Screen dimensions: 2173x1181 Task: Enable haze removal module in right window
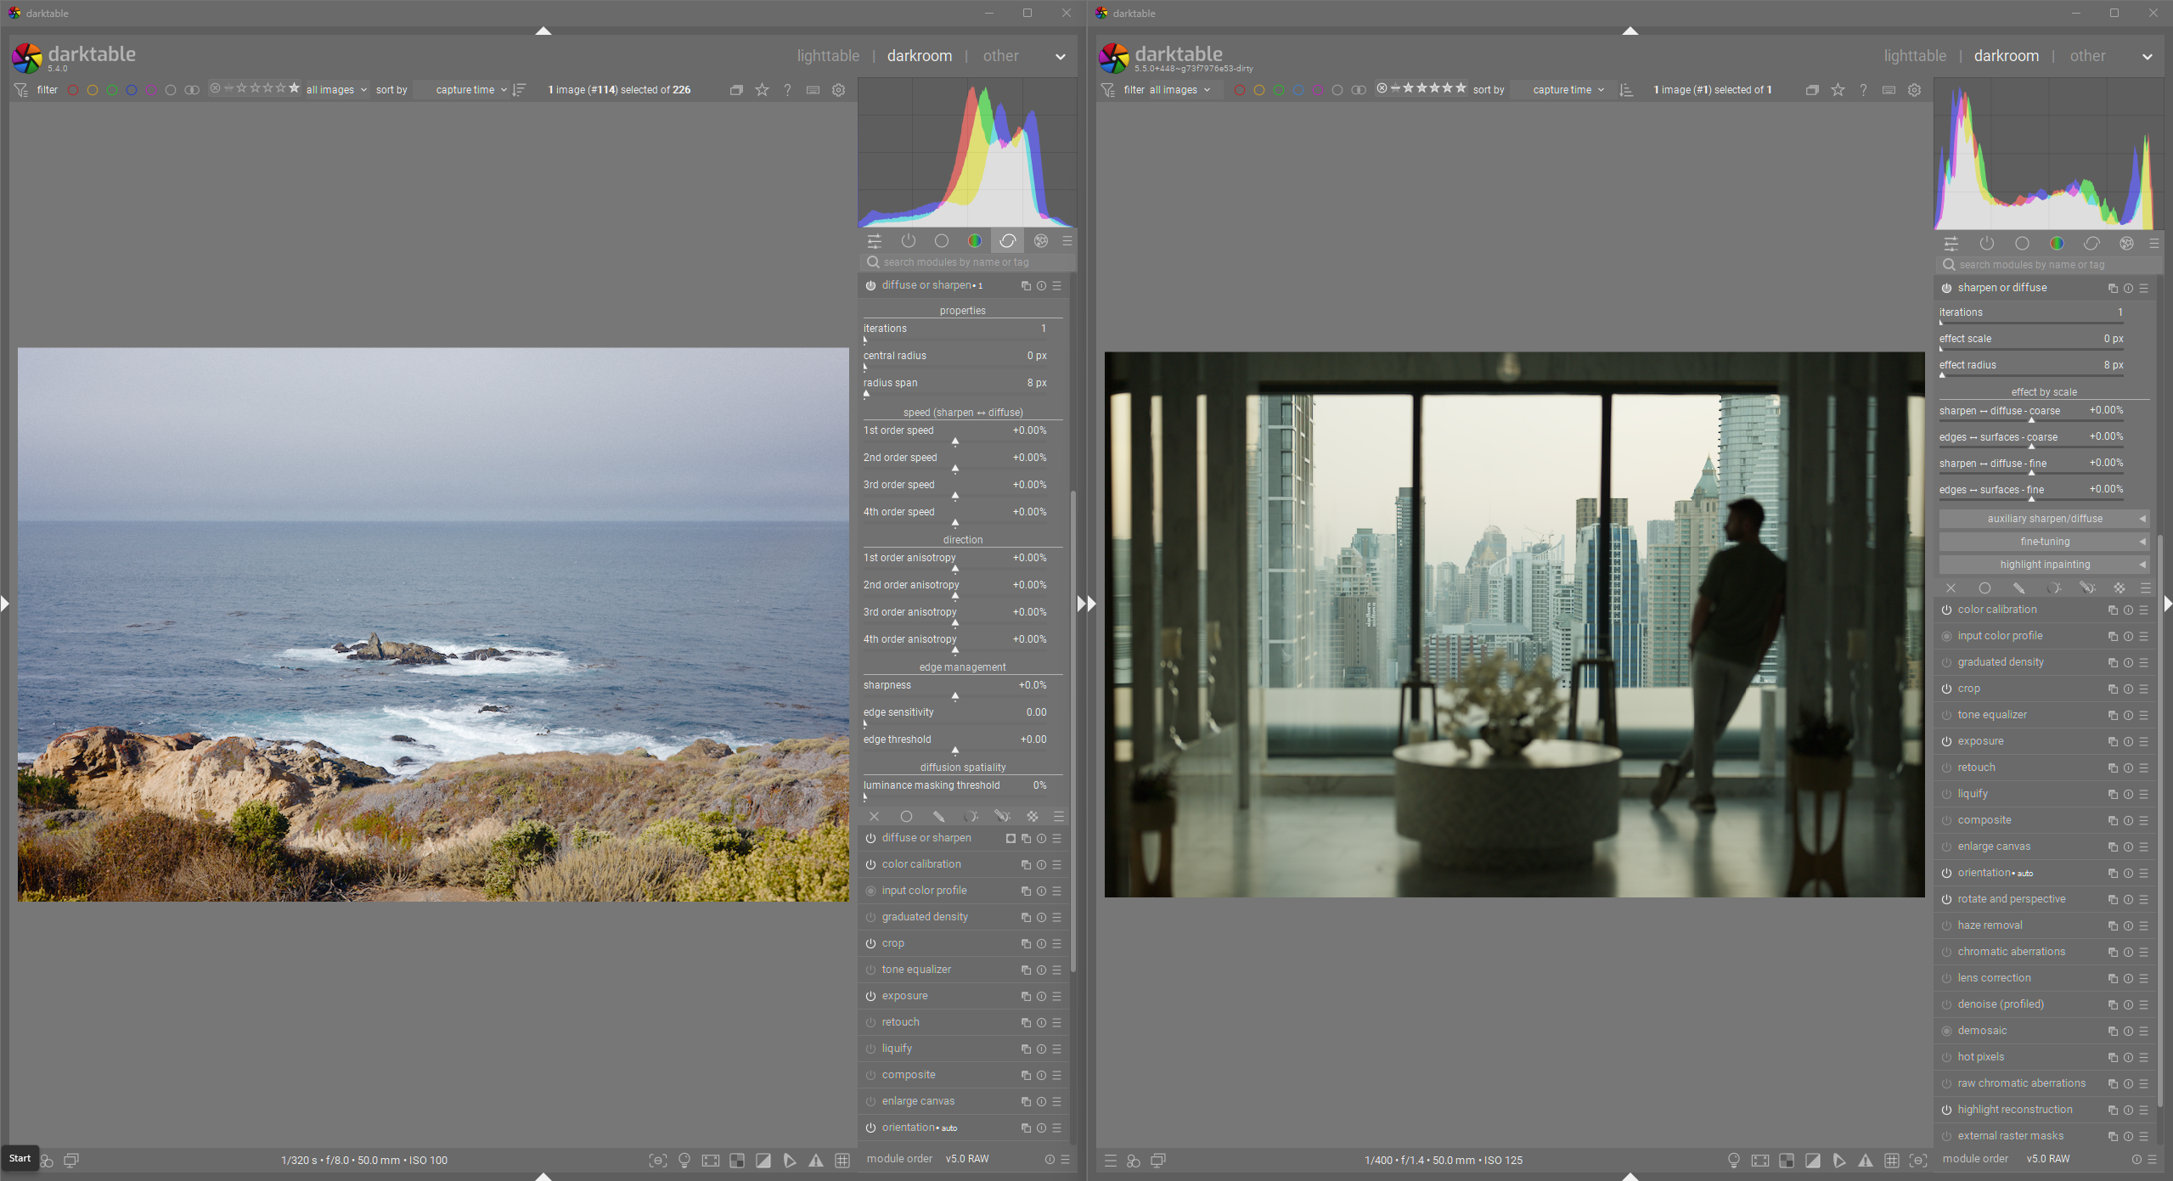[x=1946, y=925]
